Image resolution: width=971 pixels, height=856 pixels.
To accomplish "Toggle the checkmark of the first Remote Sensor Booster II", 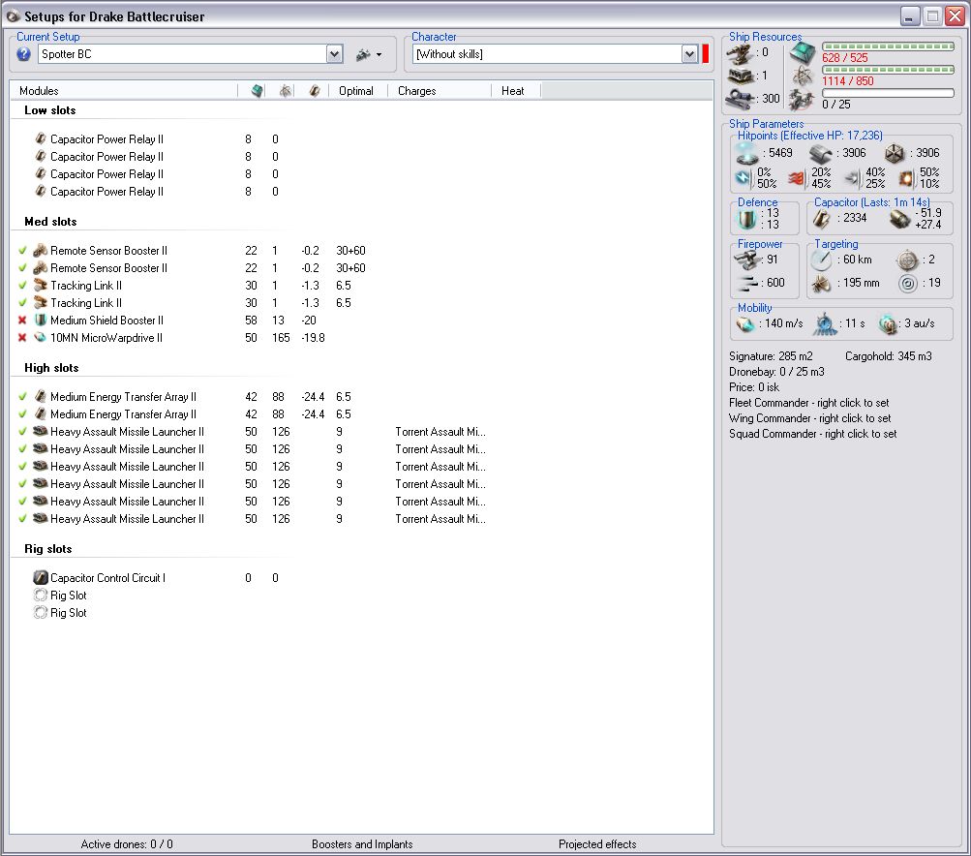I will (x=22, y=250).
